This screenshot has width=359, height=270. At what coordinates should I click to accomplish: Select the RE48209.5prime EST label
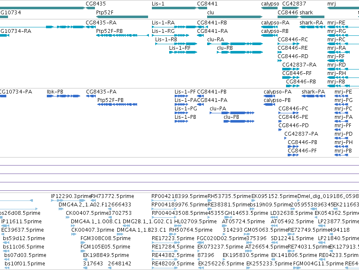click(173, 264)
